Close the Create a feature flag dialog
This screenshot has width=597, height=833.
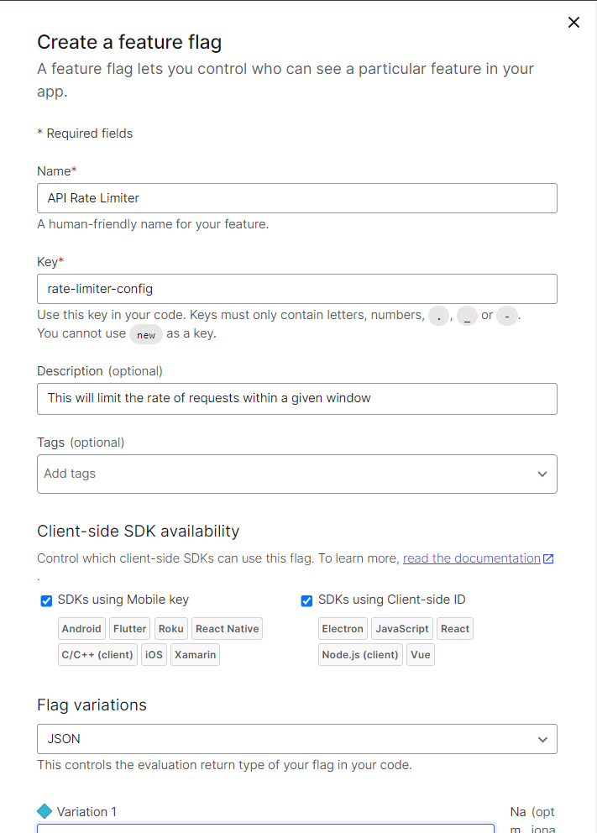click(x=573, y=23)
